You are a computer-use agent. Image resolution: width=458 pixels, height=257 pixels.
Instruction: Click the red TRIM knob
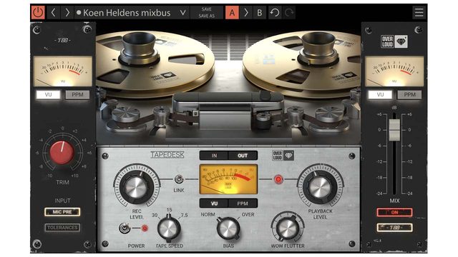click(62, 153)
